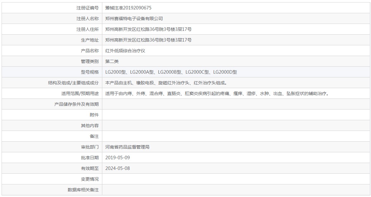Click the 审批部门 label

click(x=90, y=147)
